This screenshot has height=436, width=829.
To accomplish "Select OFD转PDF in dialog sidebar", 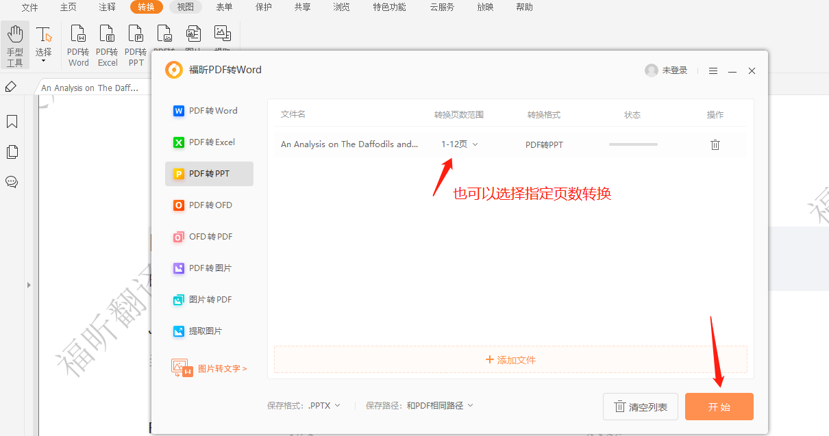I will [x=209, y=237].
